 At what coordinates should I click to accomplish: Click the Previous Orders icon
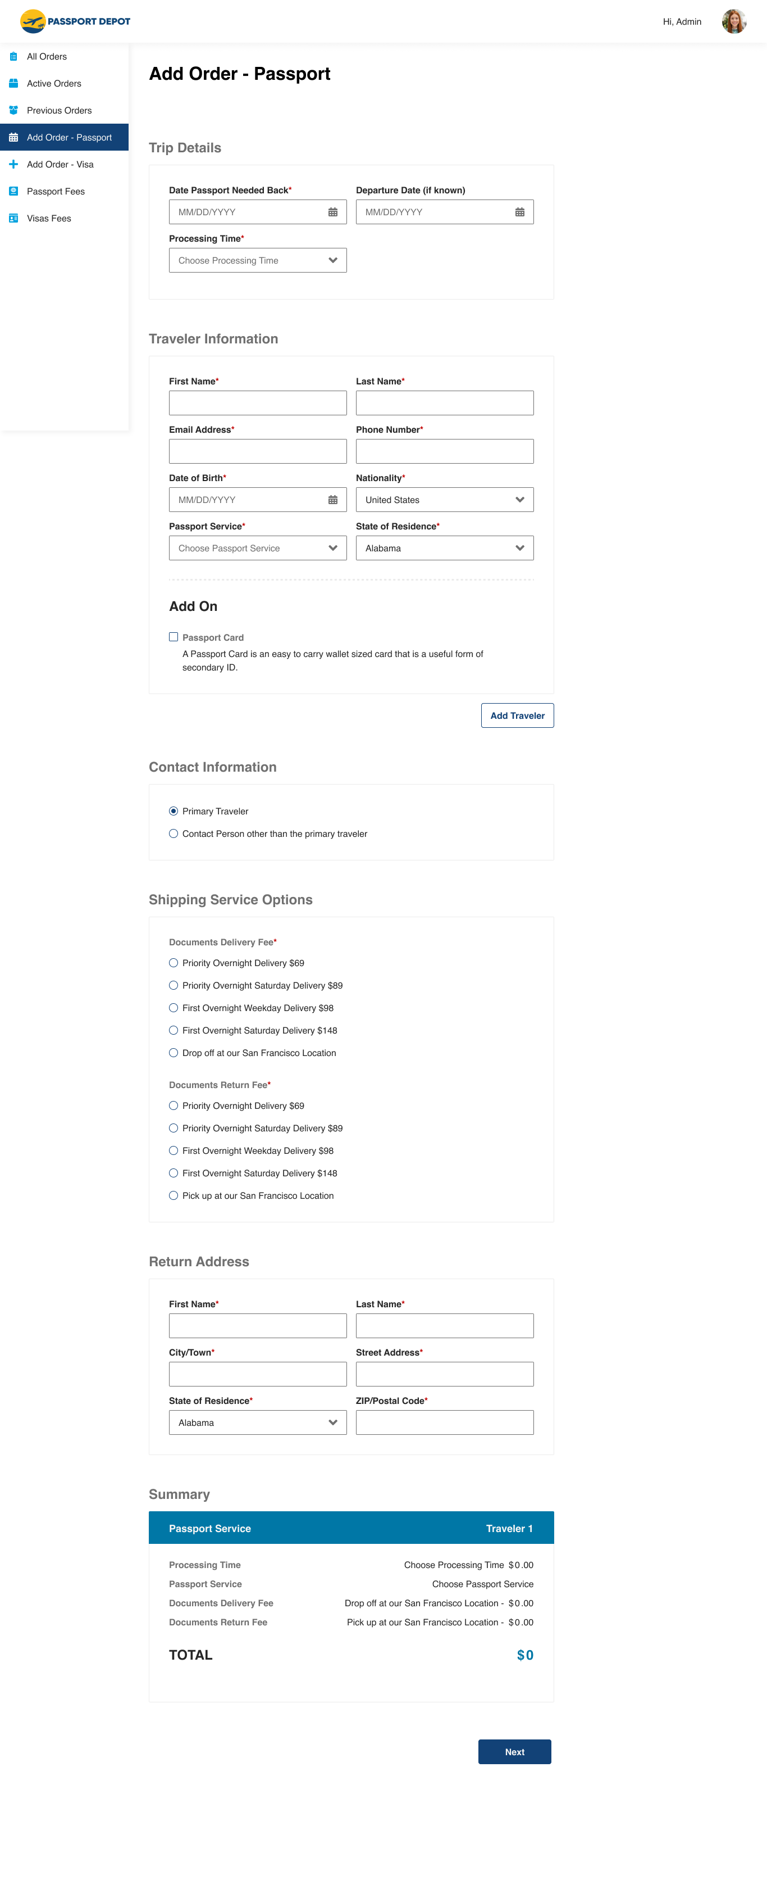13,110
